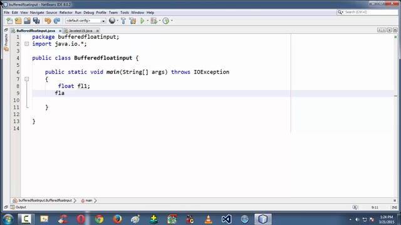The height and width of the screenshot is (225, 401).
Task: Switch to Javatest19.java tab
Action: (x=80, y=31)
